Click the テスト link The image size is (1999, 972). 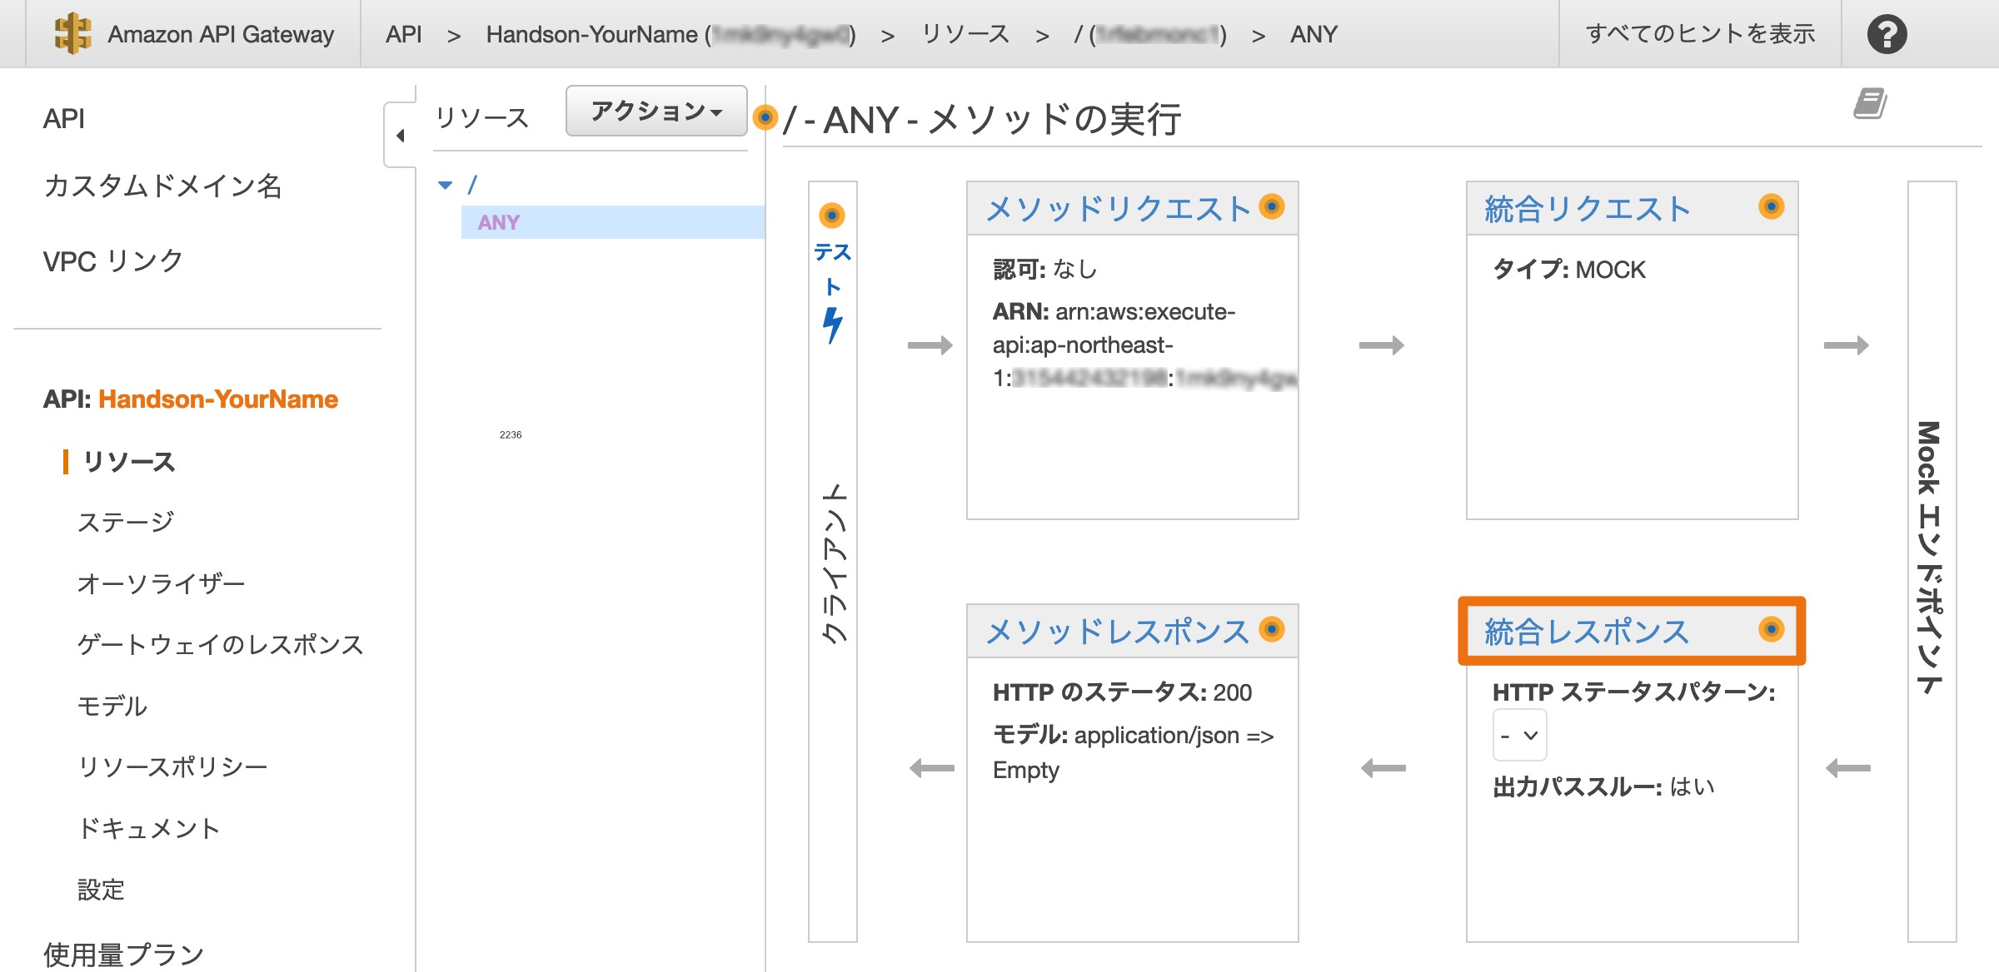(x=832, y=269)
